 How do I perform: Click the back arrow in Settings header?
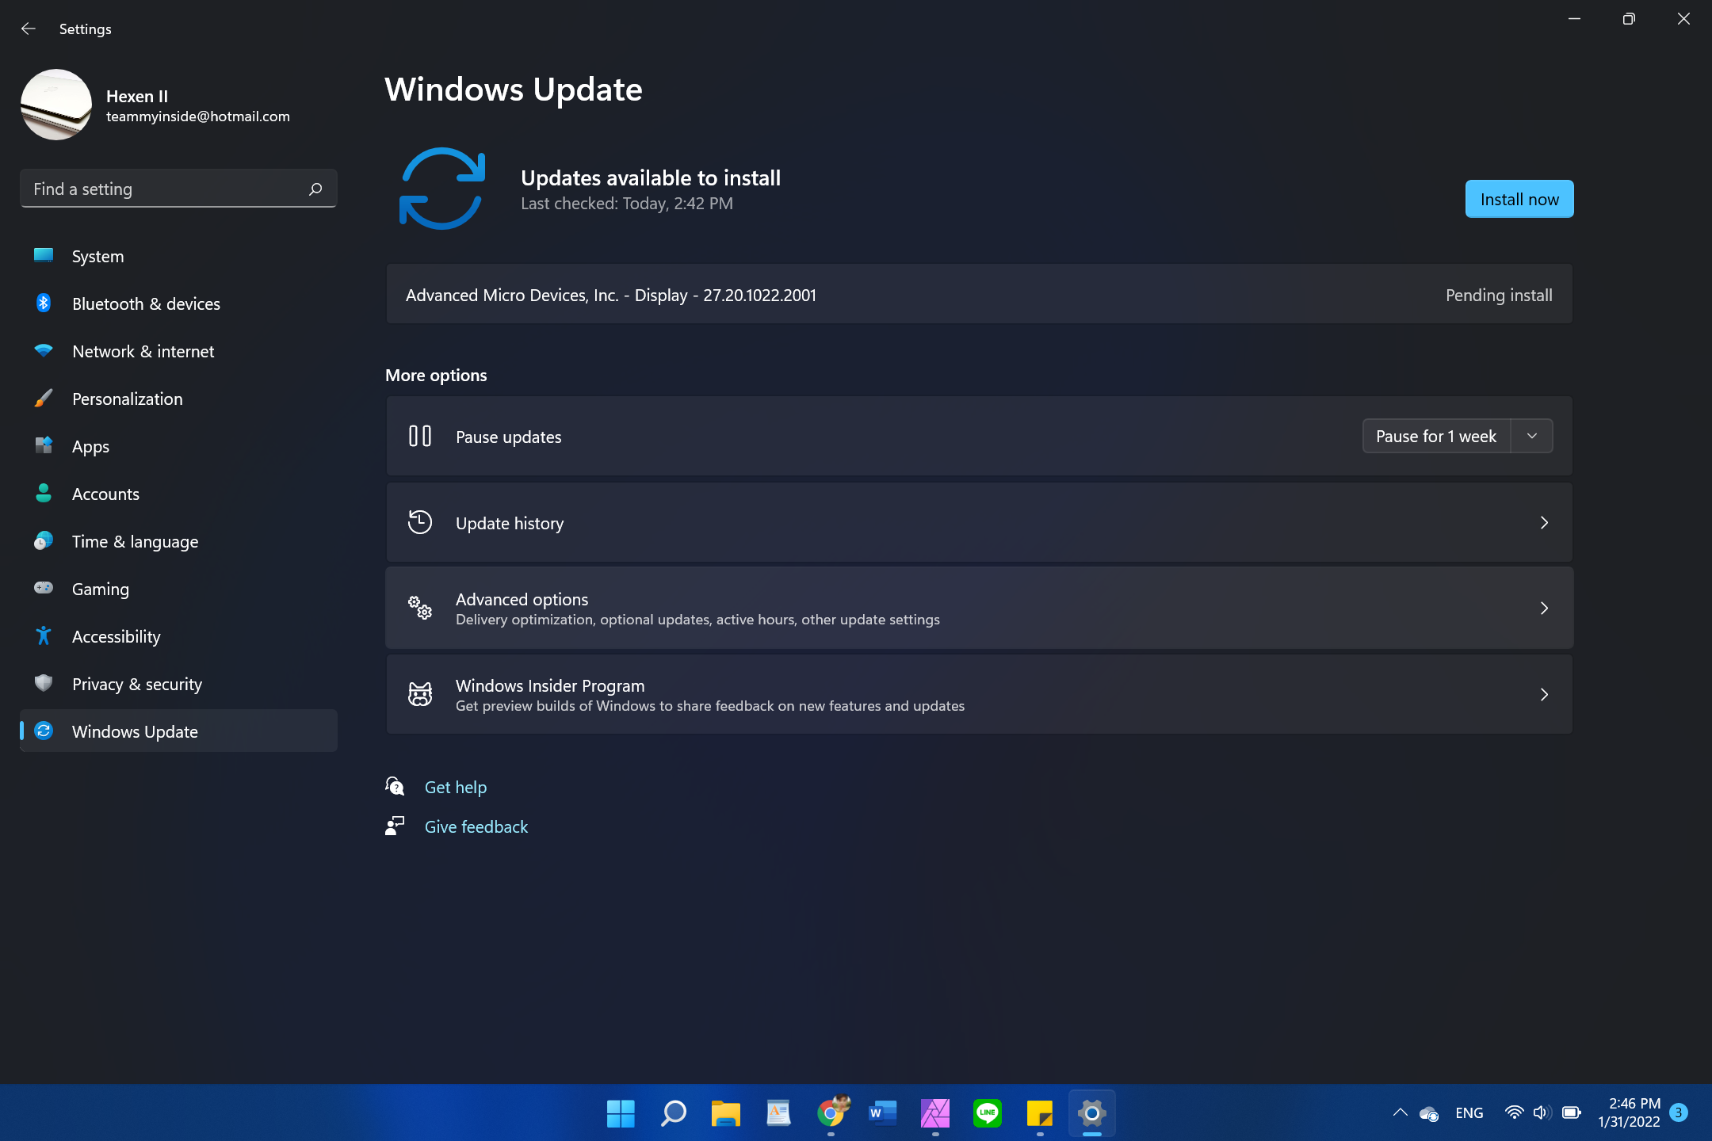pyautogui.click(x=29, y=29)
